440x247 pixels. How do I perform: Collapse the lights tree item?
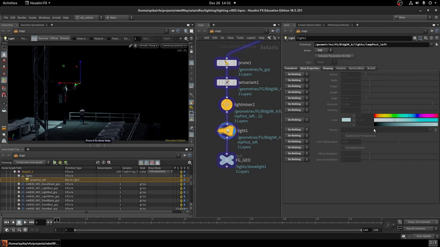point(19,176)
